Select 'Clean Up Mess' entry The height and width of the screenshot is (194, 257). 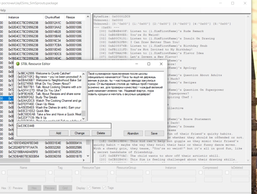[x=50, y=104]
